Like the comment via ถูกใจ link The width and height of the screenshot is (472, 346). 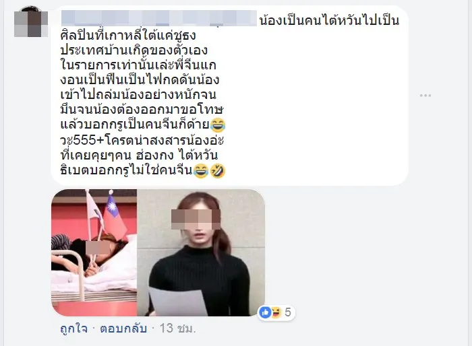(x=74, y=328)
